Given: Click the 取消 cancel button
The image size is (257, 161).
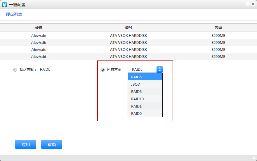Looking at the screenshot, I should click(x=52, y=144).
